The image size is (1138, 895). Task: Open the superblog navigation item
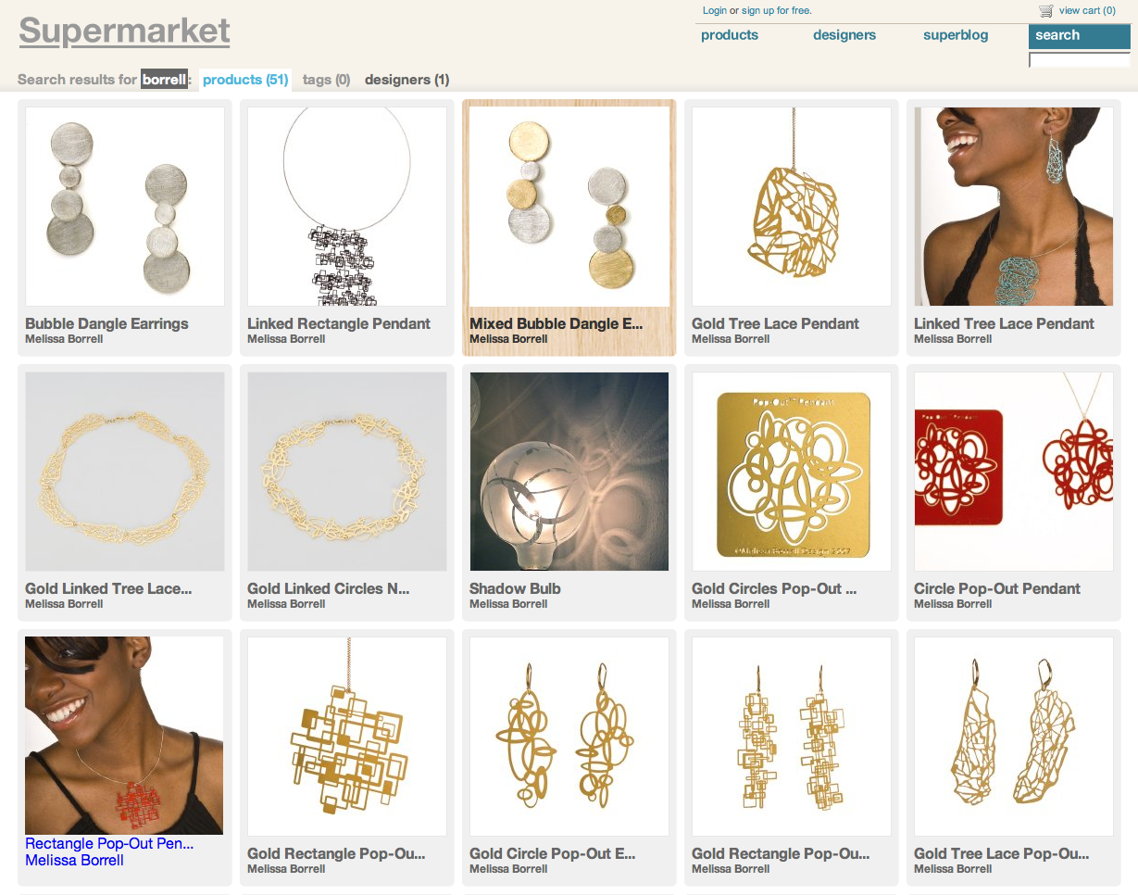pyautogui.click(x=956, y=35)
